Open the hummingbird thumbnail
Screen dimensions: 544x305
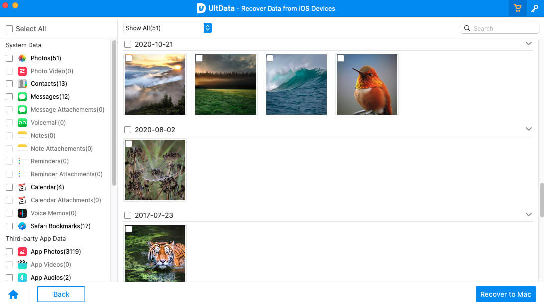(x=366, y=84)
